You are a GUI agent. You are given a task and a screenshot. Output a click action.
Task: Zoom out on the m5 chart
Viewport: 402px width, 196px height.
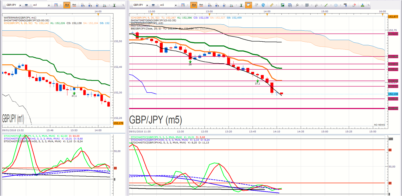click(217, 5)
